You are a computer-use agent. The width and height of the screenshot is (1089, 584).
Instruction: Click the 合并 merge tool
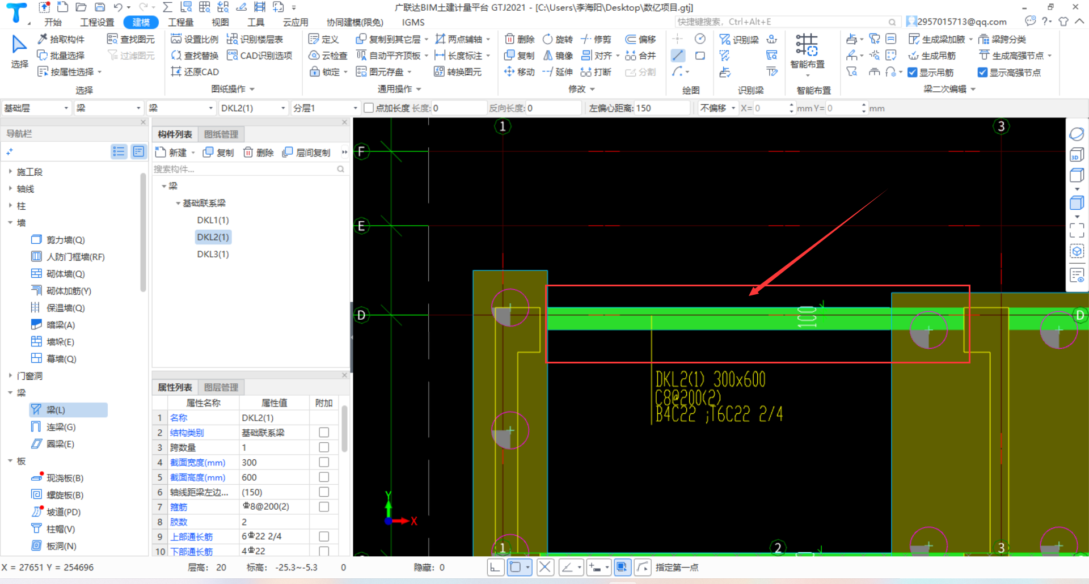[x=640, y=56]
